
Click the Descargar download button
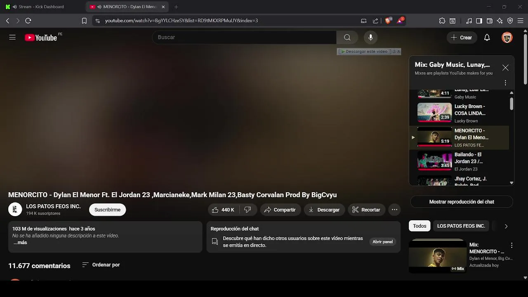coord(324,210)
